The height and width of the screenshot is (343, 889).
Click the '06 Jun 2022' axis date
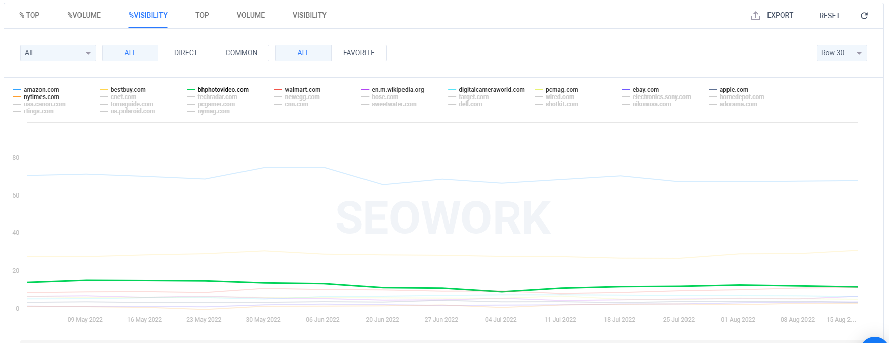pyautogui.click(x=322, y=320)
